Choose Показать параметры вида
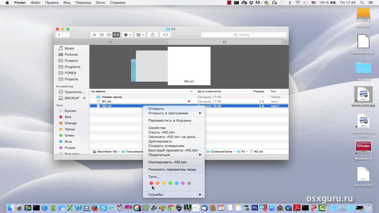This screenshot has height=213, width=379. [x=174, y=170]
